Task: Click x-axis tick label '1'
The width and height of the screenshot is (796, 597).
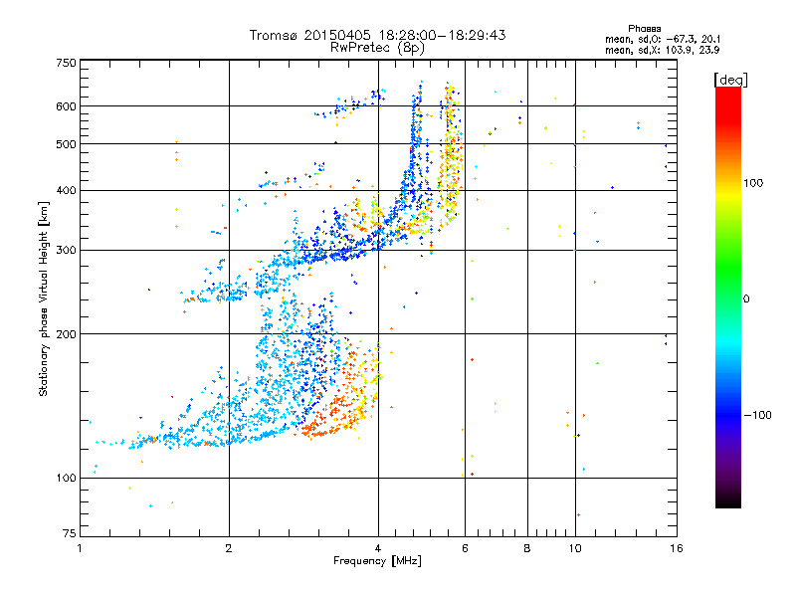Action: point(80,548)
